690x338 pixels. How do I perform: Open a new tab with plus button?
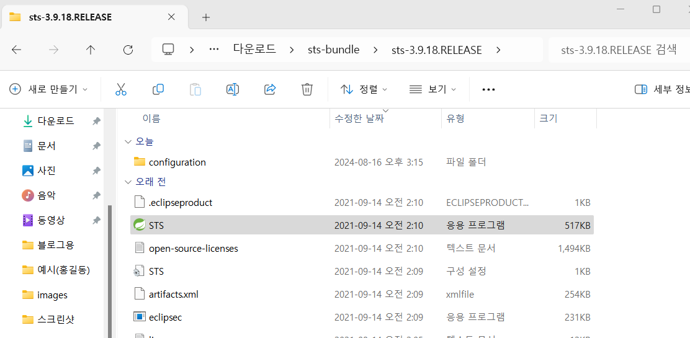pyautogui.click(x=205, y=17)
